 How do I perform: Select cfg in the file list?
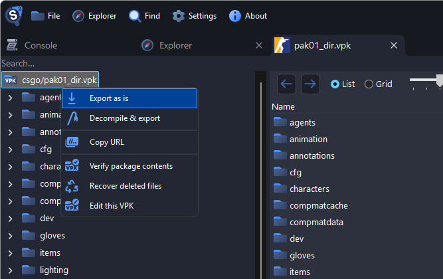click(296, 173)
